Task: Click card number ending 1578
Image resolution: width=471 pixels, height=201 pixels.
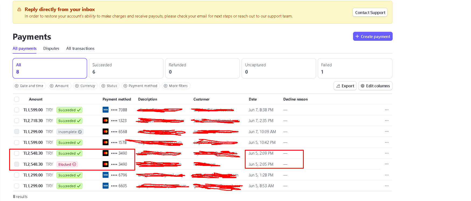Action: click(x=119, y=142)
